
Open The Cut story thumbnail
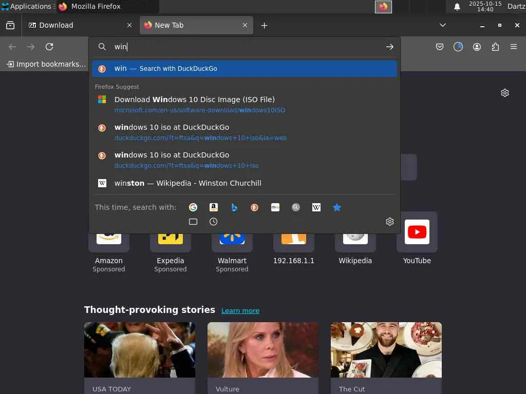[x=386, y=350]
